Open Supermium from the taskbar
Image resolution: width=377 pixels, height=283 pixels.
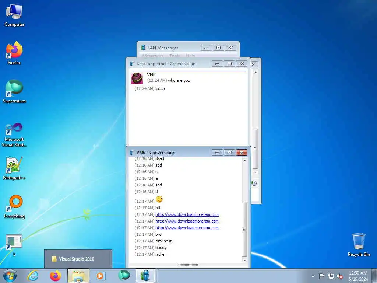pos(124,276)
